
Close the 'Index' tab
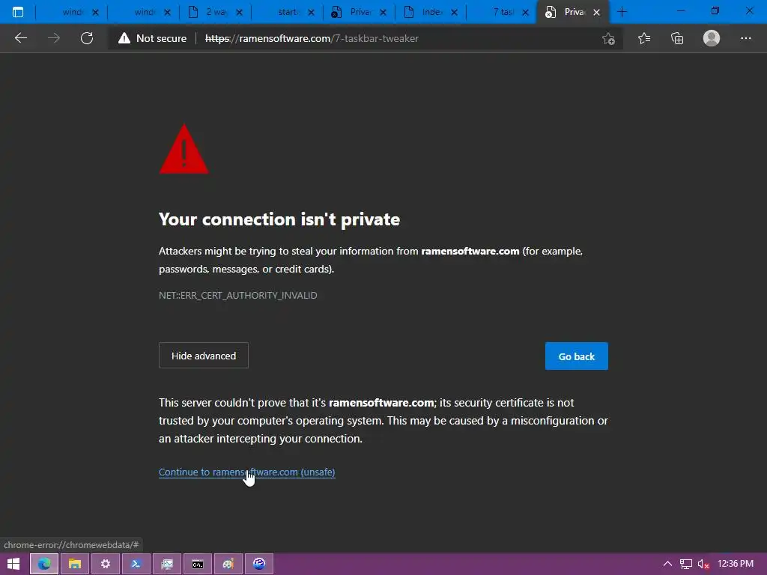coord(454,12)
